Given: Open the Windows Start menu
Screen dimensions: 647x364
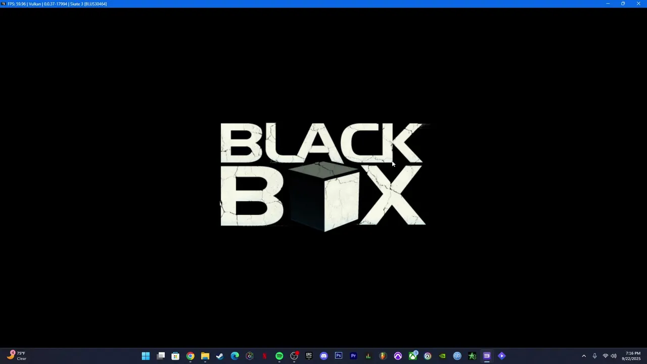Looking at the screenshot, I should (x=146, y=356).
